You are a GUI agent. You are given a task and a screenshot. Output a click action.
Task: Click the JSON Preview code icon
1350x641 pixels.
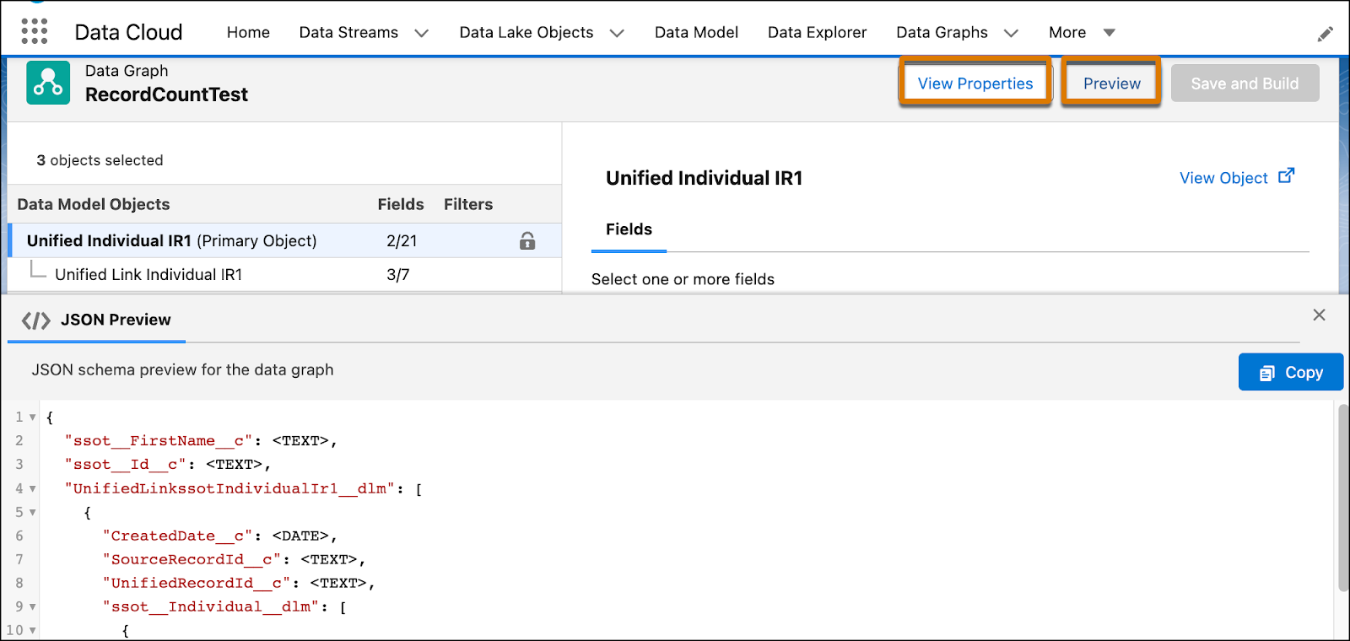point(36,320)
